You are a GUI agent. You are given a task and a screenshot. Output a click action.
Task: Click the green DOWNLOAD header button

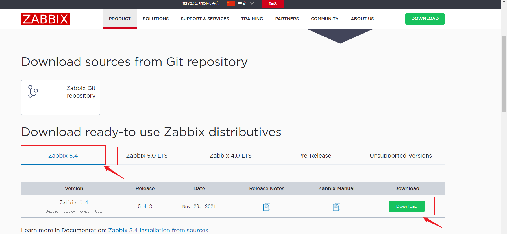coord(425,19)
